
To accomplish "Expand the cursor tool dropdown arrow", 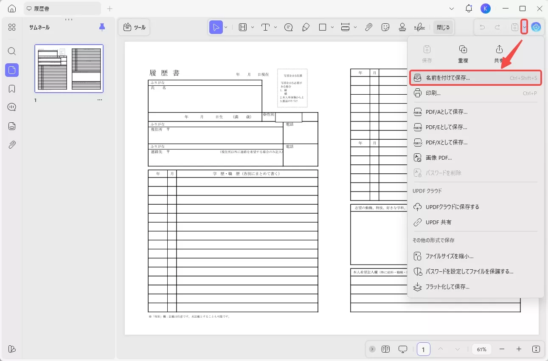I will 226,27.
